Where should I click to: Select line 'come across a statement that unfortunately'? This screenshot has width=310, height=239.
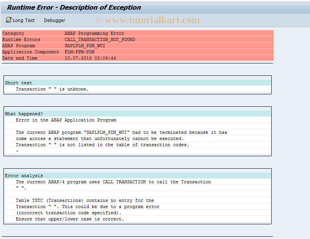coord(99,138)
